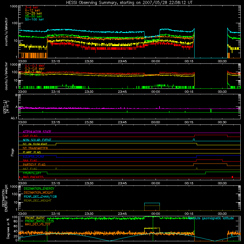Click the 23:15 tick under the Flags panel

[x=56, y=183]
